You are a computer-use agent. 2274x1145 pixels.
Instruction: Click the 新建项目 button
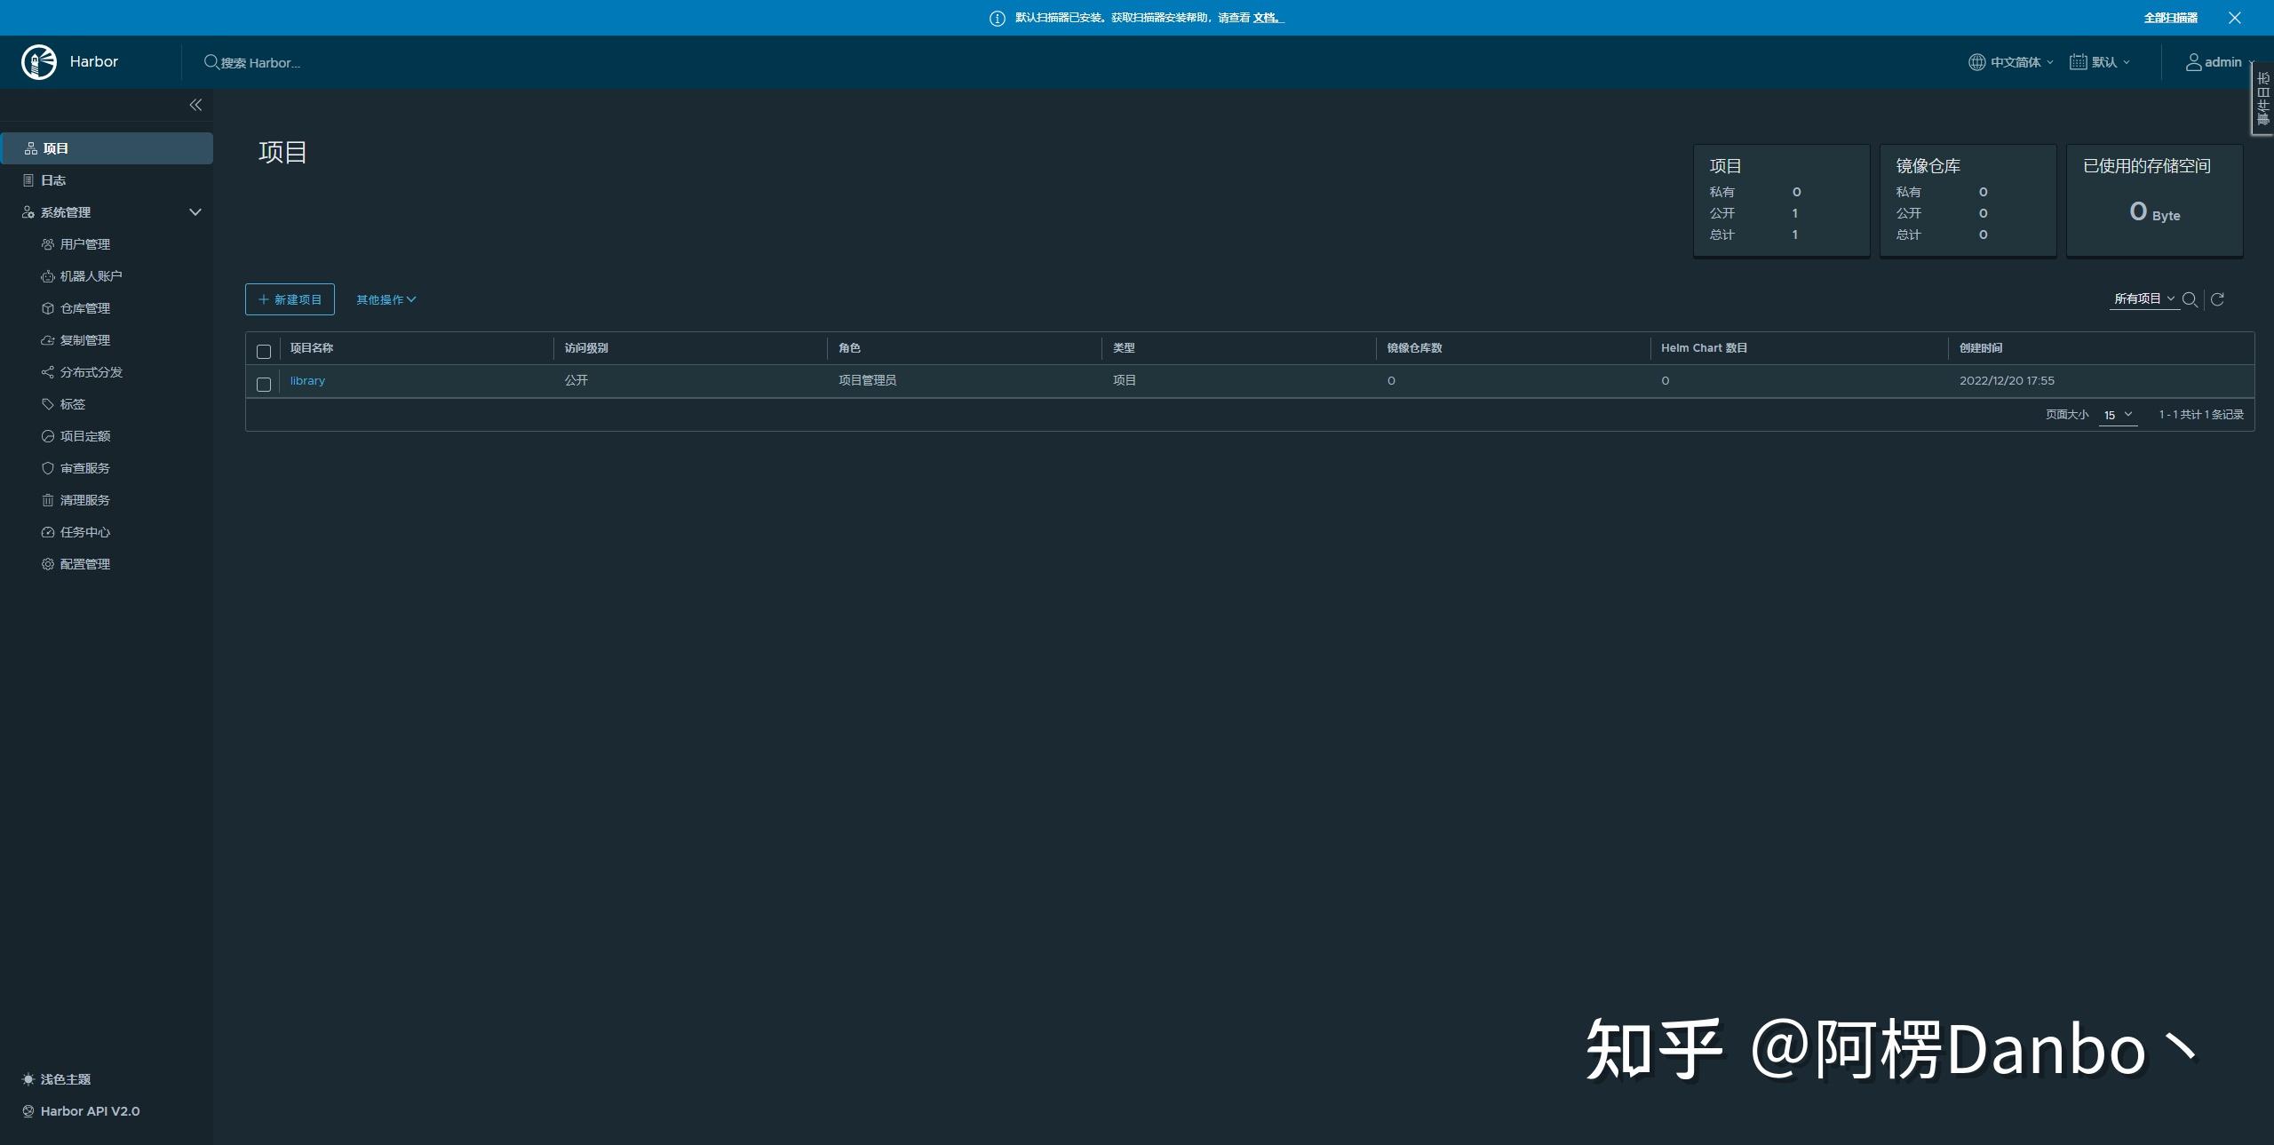pos(290,299)
